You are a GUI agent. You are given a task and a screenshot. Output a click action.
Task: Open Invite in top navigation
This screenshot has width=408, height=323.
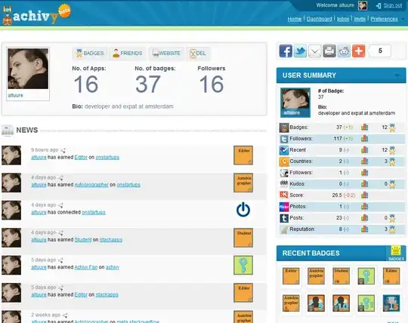(x=360, y=19)
